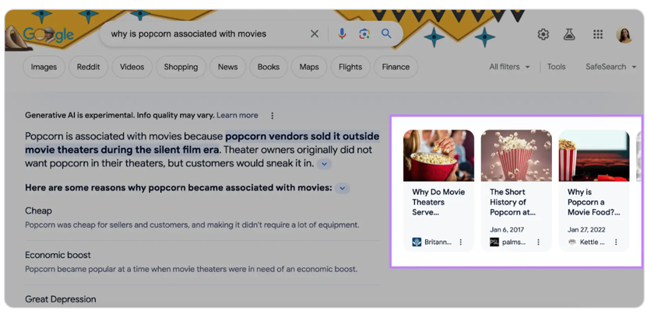Filter results by News

point(227,67)
